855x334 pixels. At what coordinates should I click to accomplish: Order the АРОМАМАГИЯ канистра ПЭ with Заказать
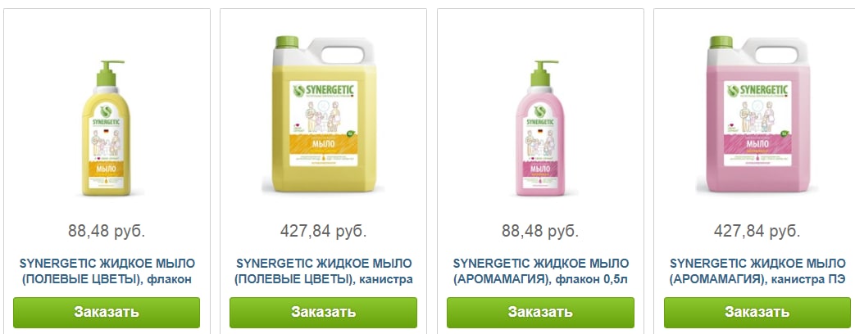(757, 312)
